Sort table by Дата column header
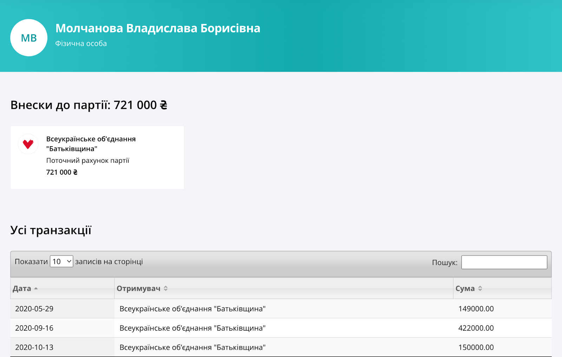 pyautogui.click(x=63, y=288)
